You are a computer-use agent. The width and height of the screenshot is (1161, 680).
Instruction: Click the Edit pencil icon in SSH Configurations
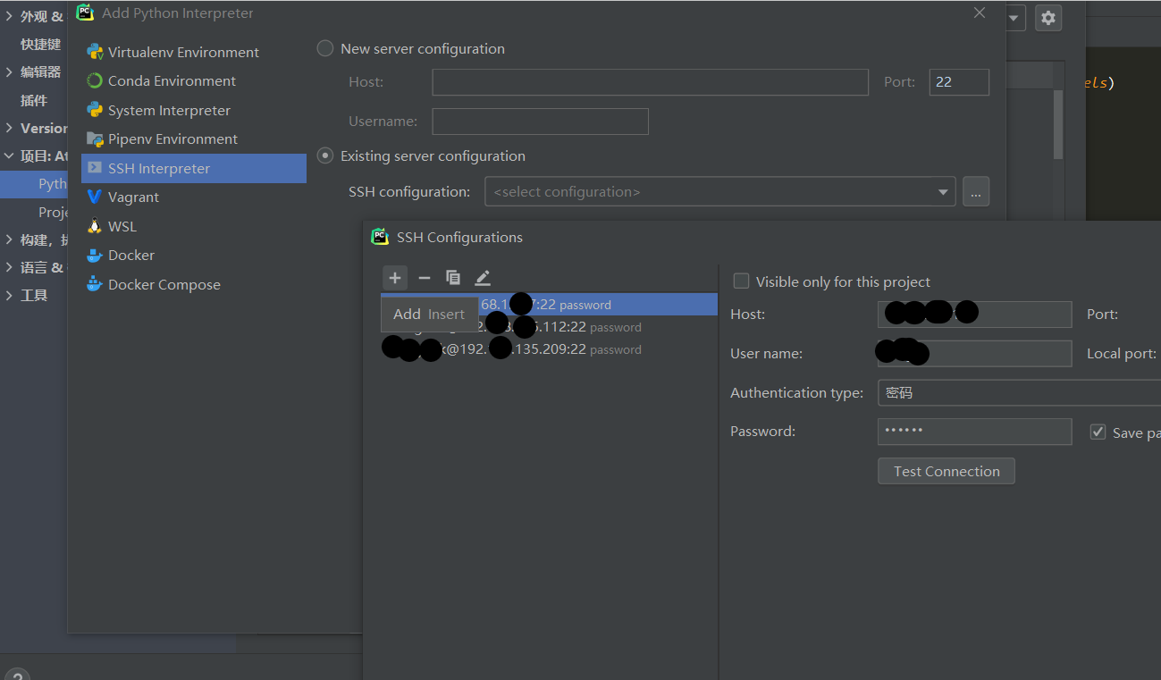[483, 278]
